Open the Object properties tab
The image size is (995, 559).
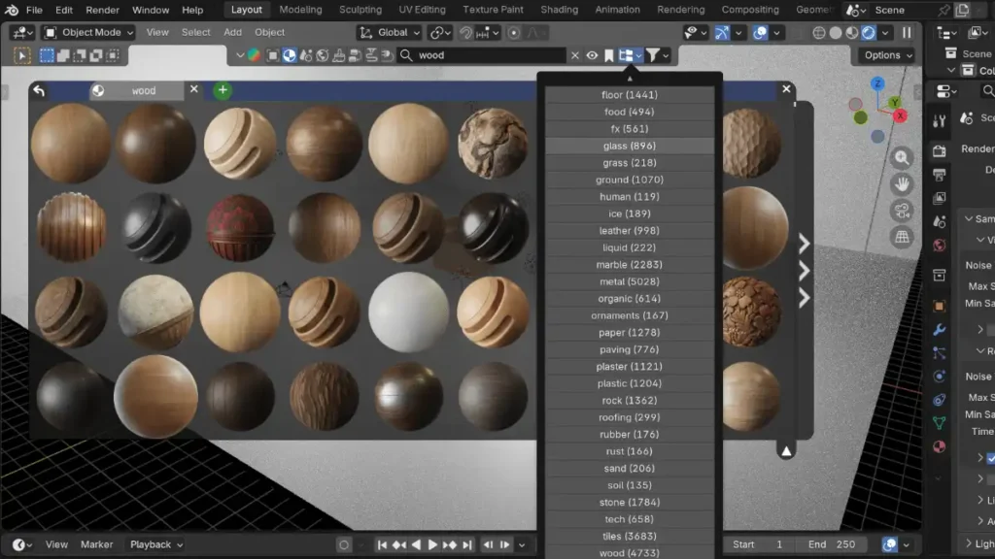pos(940,306)
